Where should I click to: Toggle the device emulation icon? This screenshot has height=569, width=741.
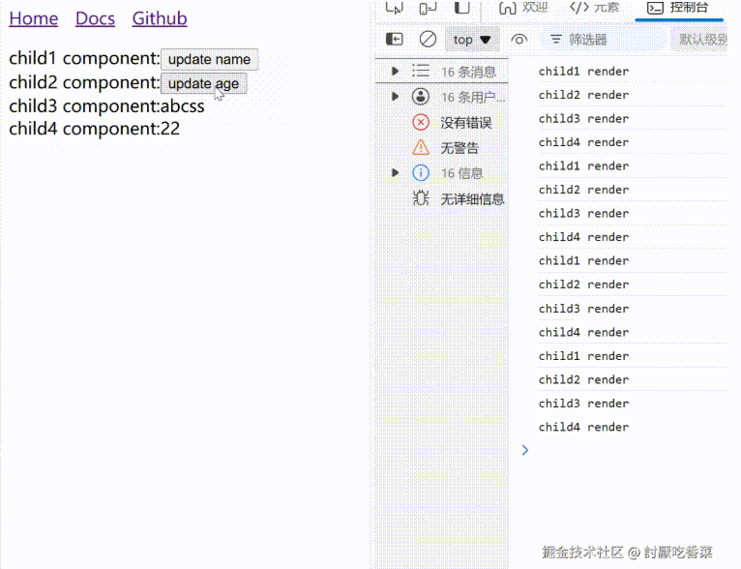click(x=428, y=8)
